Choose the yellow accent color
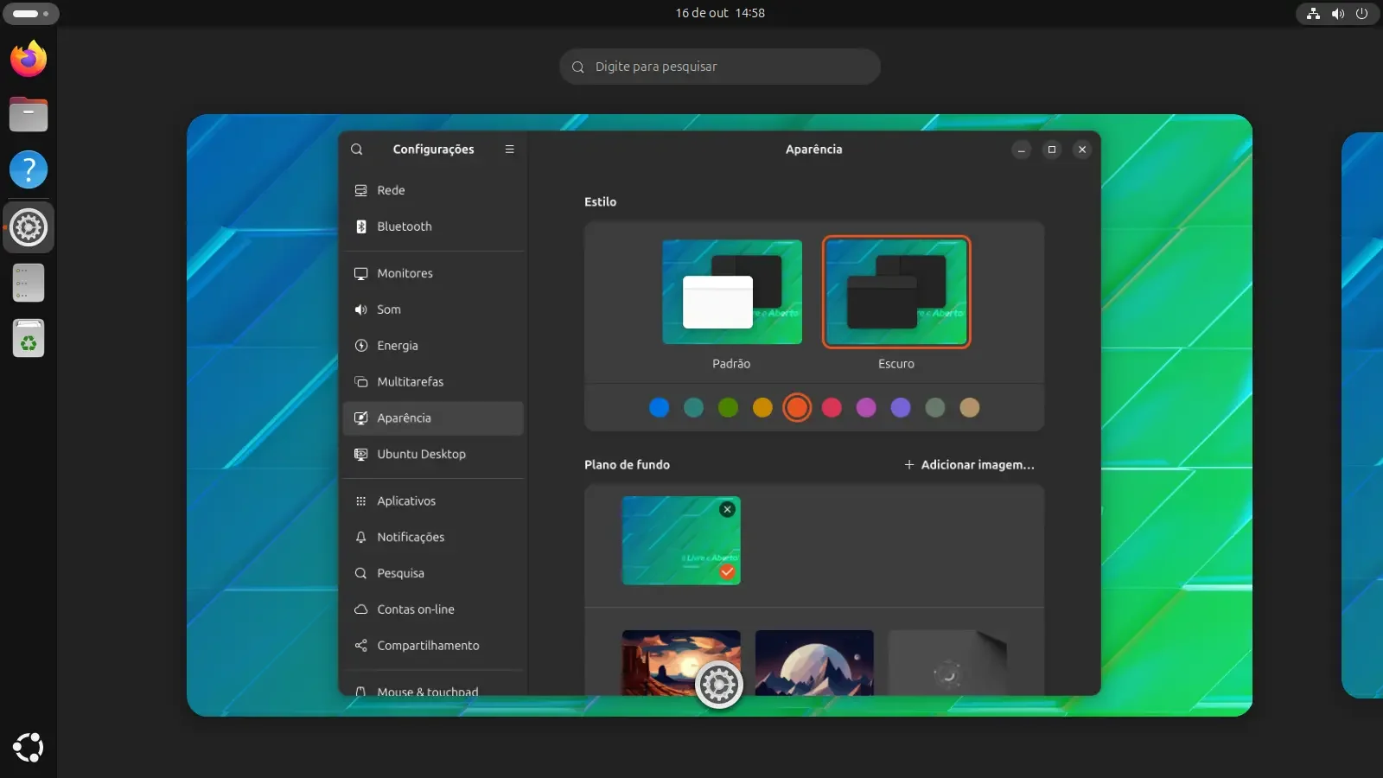The height and width of the screenshot is (778, 1383). (762, 408)
